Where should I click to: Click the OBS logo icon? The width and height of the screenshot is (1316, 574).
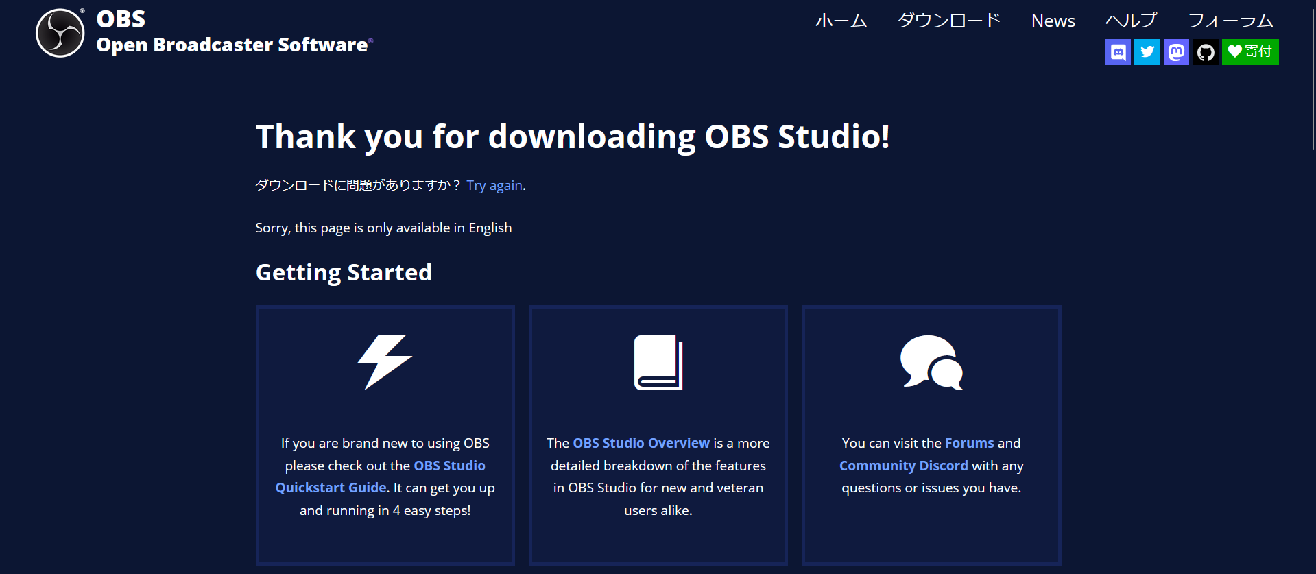60,33
